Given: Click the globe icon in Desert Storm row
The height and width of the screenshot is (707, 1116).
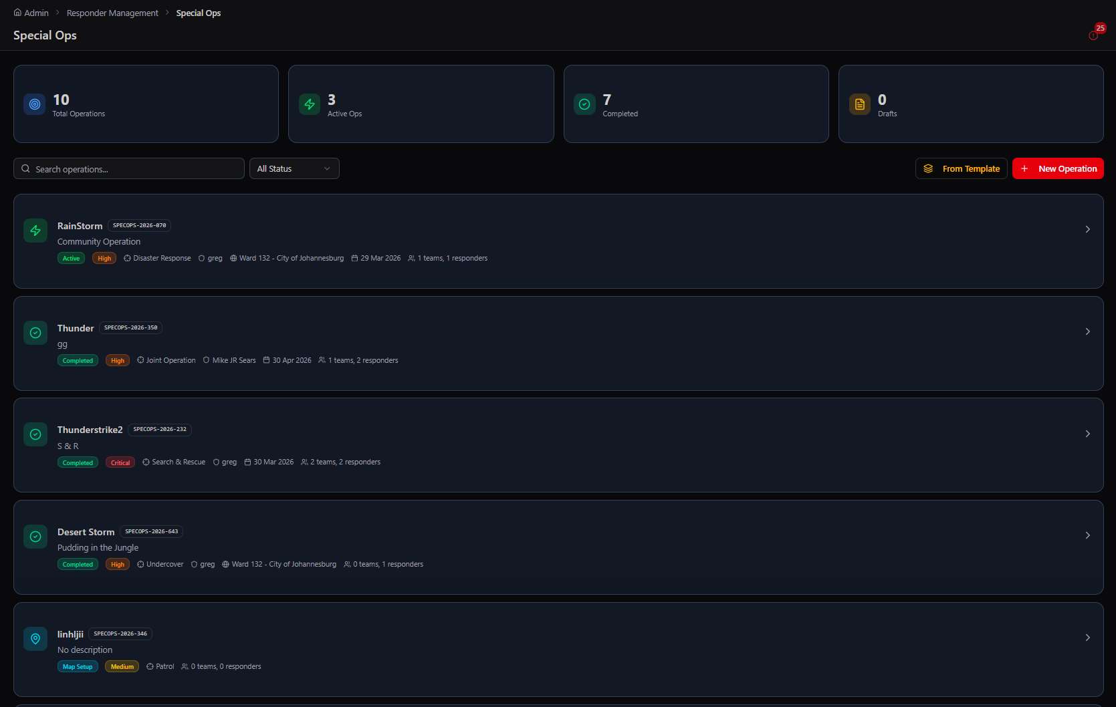Looking at the screenshot, I should pos(226,565).
